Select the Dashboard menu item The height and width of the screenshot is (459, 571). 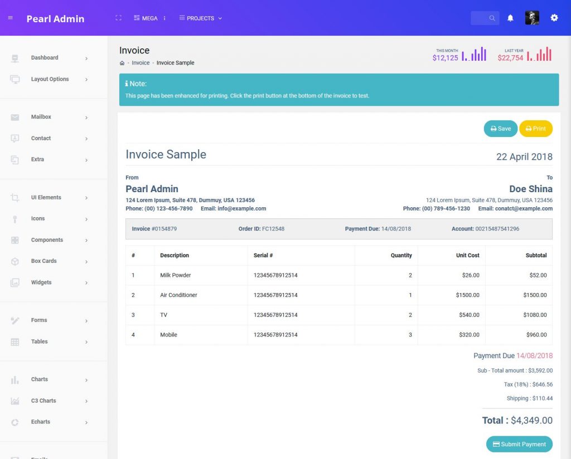[x=45, y=57]
